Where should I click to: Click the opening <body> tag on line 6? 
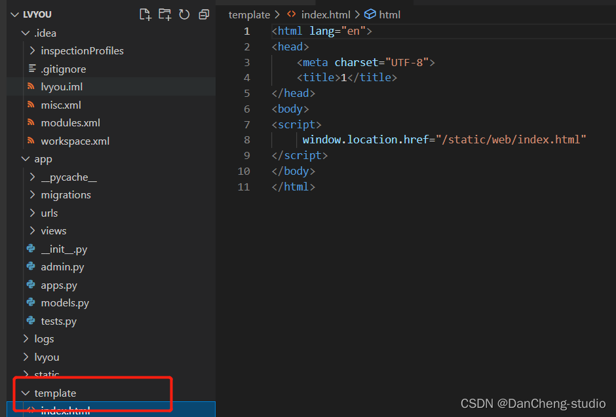(x=290, y=109)
